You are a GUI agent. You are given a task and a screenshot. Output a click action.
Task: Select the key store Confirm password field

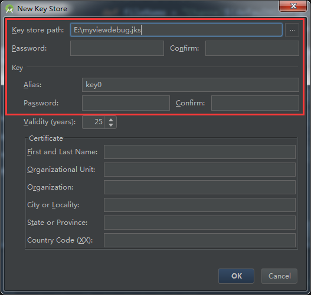click(252, 48)
